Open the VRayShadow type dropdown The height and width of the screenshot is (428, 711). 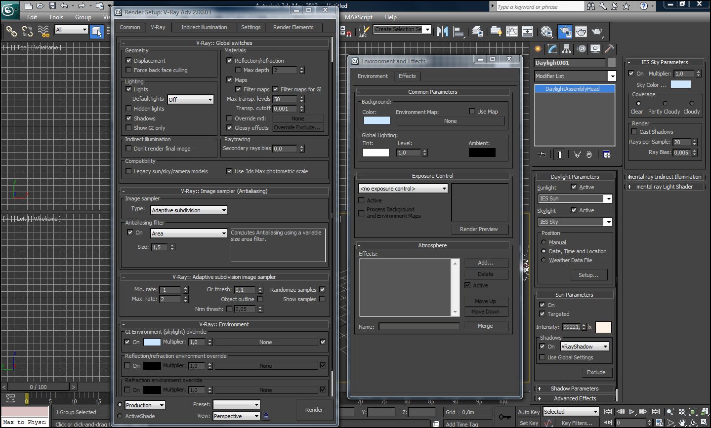point(585,347)
